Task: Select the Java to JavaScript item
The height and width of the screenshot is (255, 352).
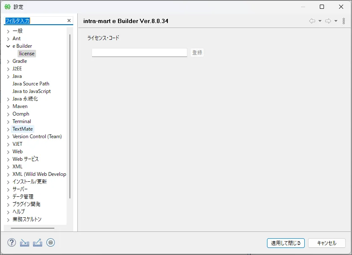Action: pos(31,91)
